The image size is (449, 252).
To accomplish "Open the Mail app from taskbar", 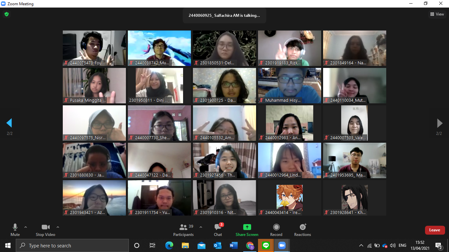I will click(201, 245).
